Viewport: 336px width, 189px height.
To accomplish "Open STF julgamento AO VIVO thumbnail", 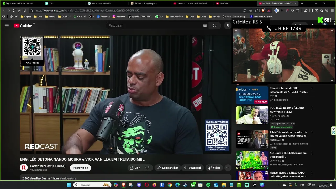I will coord(252,95).
